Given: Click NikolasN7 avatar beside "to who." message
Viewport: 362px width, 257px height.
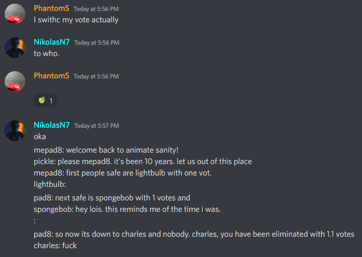Looking at the screenshot, I should point(16,48).
